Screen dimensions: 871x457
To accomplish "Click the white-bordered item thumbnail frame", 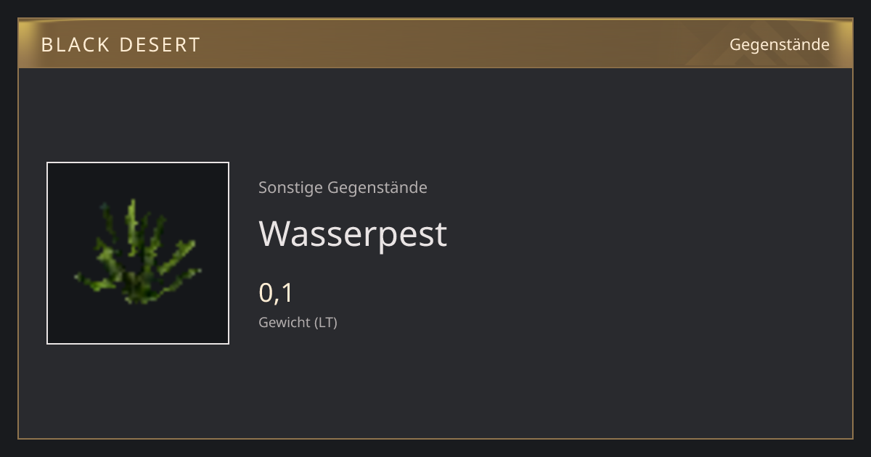I will pyautogui.click(x=138, y=253).
